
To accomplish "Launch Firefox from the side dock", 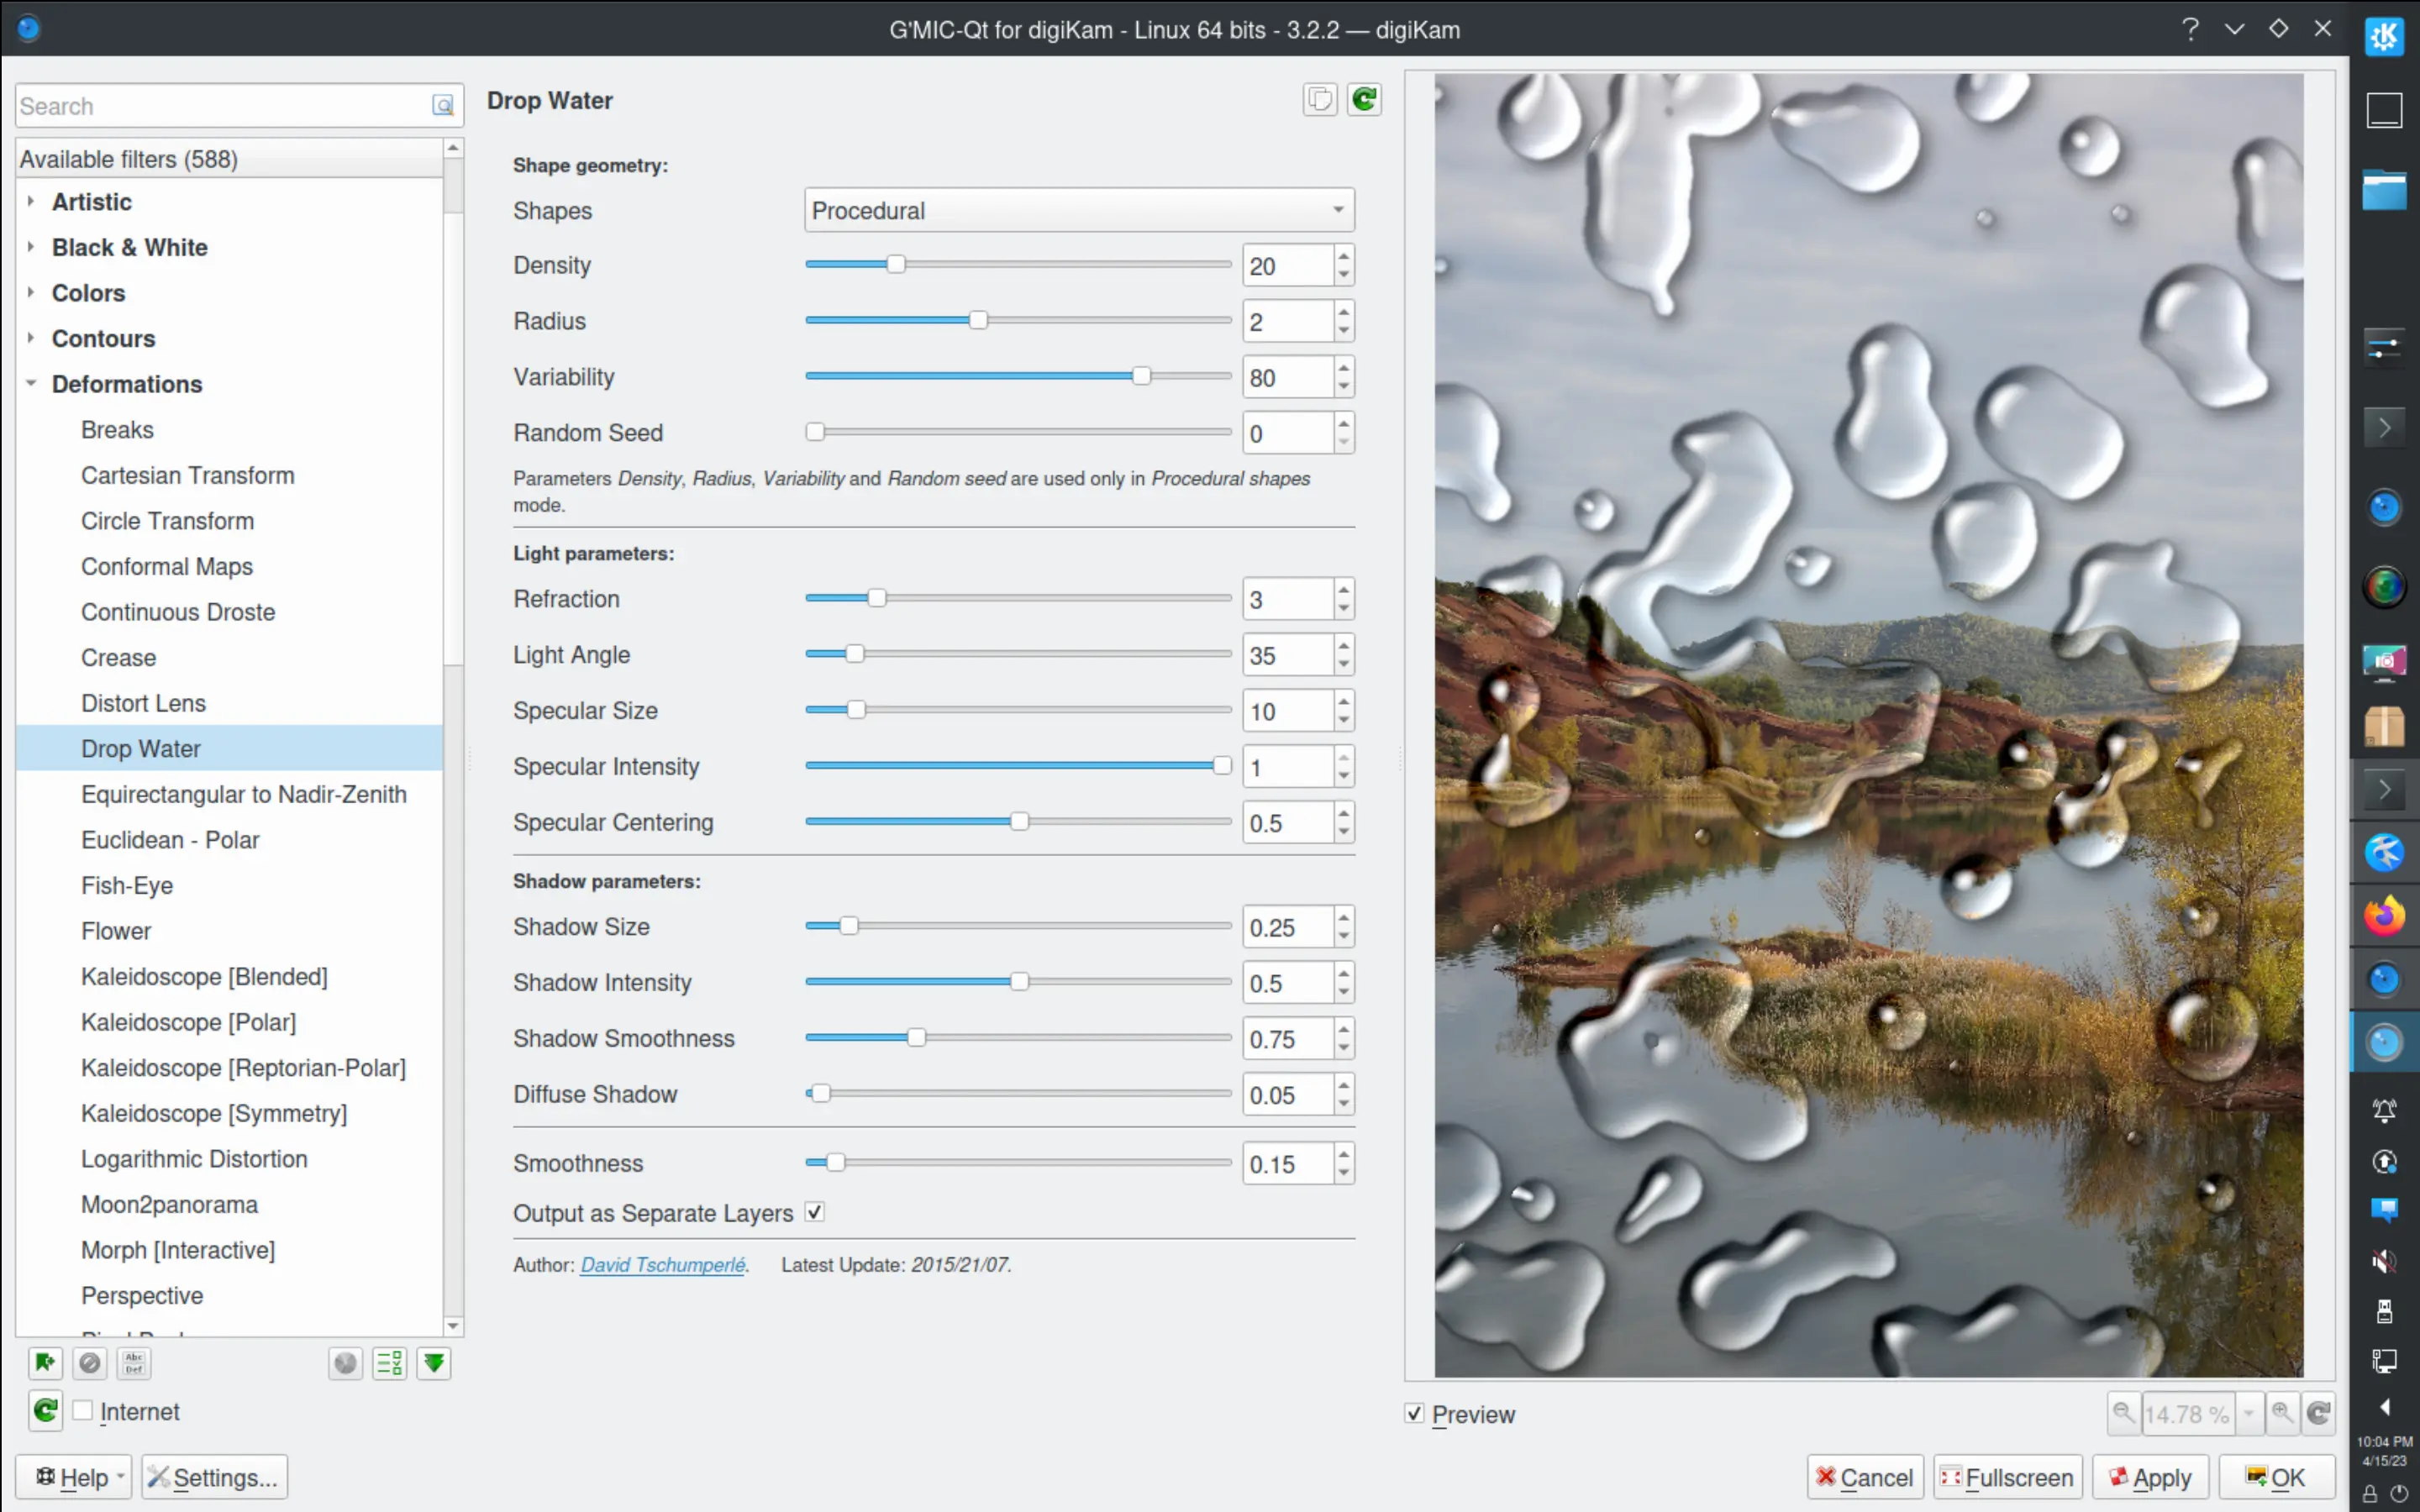I will pos(2386,915).
